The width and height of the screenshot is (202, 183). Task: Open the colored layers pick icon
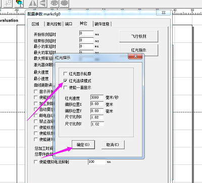[x=20, y=4]
